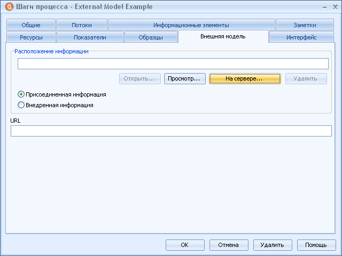Switch to the Образцы tab
The width and height of the screenshot is (342, 256).
click(151, 37)
